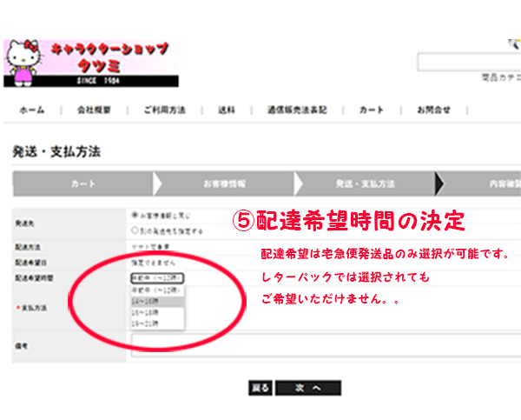Open the ホーム navigation item
521x420 pixels.
[32, 110]
